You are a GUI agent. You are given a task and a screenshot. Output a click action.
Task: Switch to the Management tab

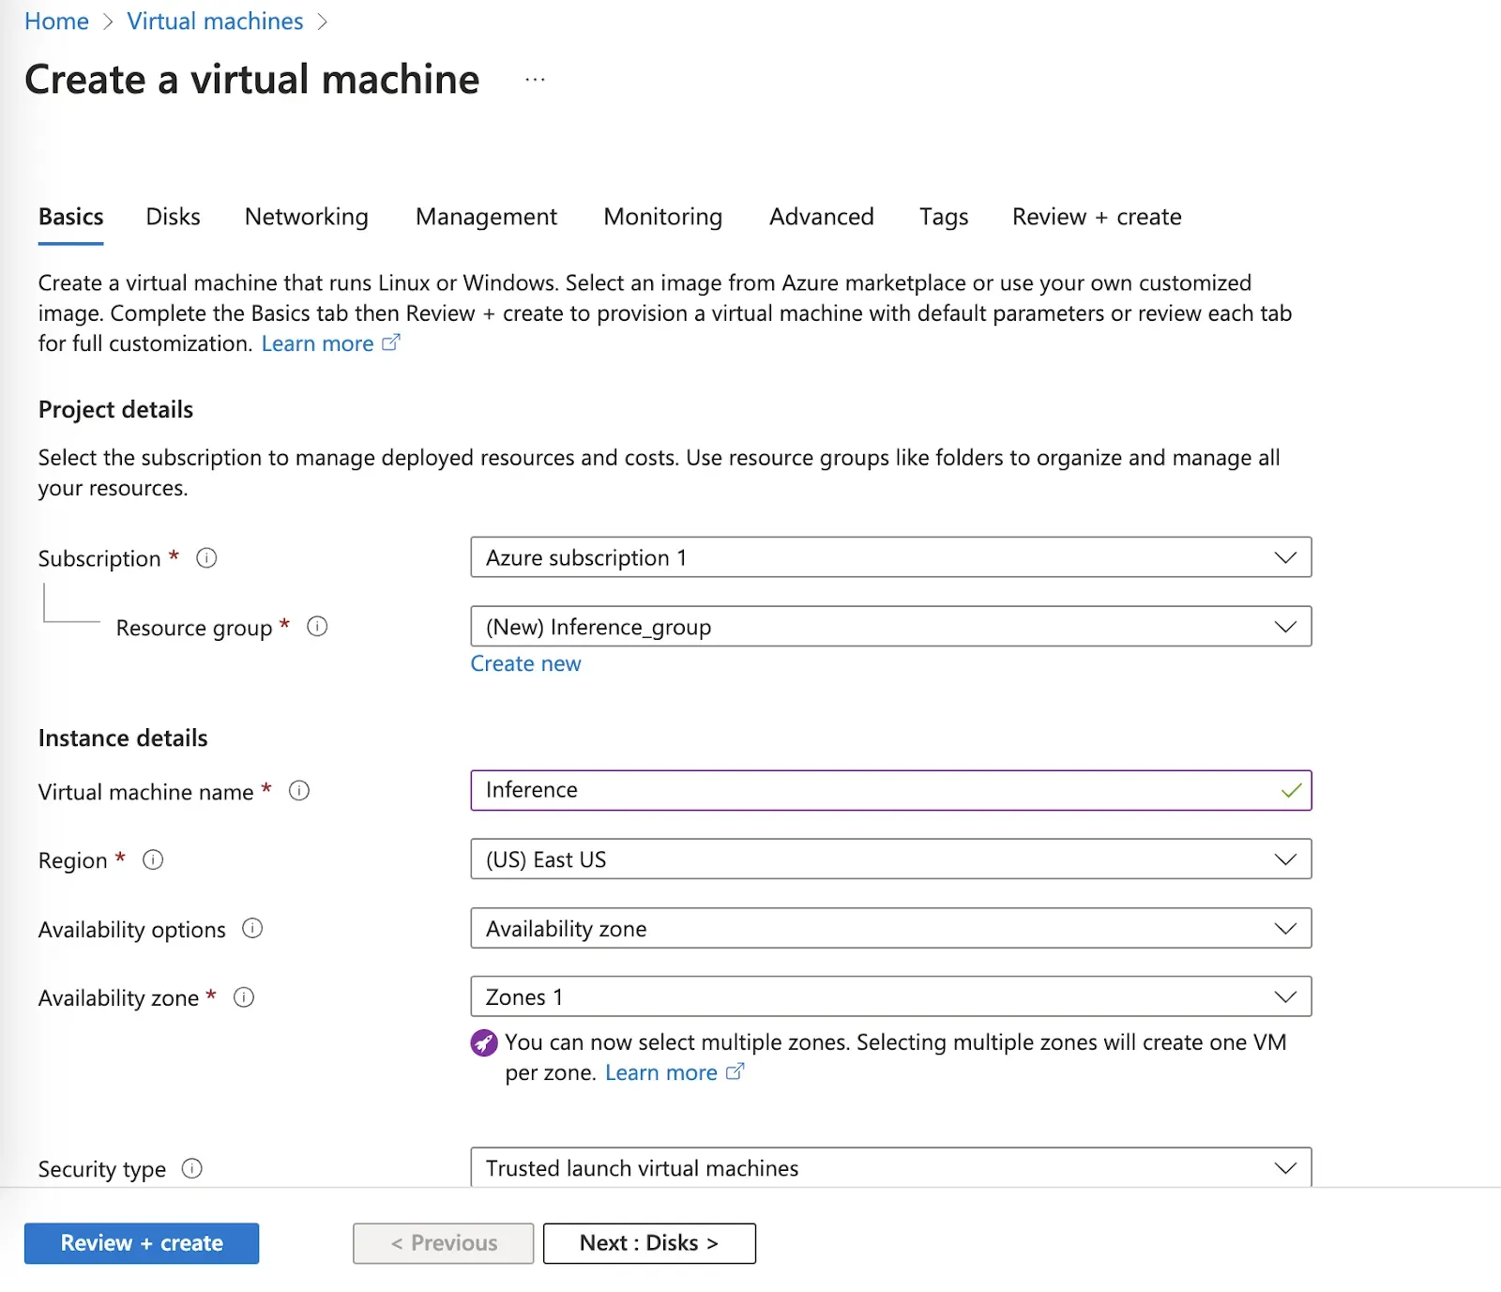pos(486,217)
